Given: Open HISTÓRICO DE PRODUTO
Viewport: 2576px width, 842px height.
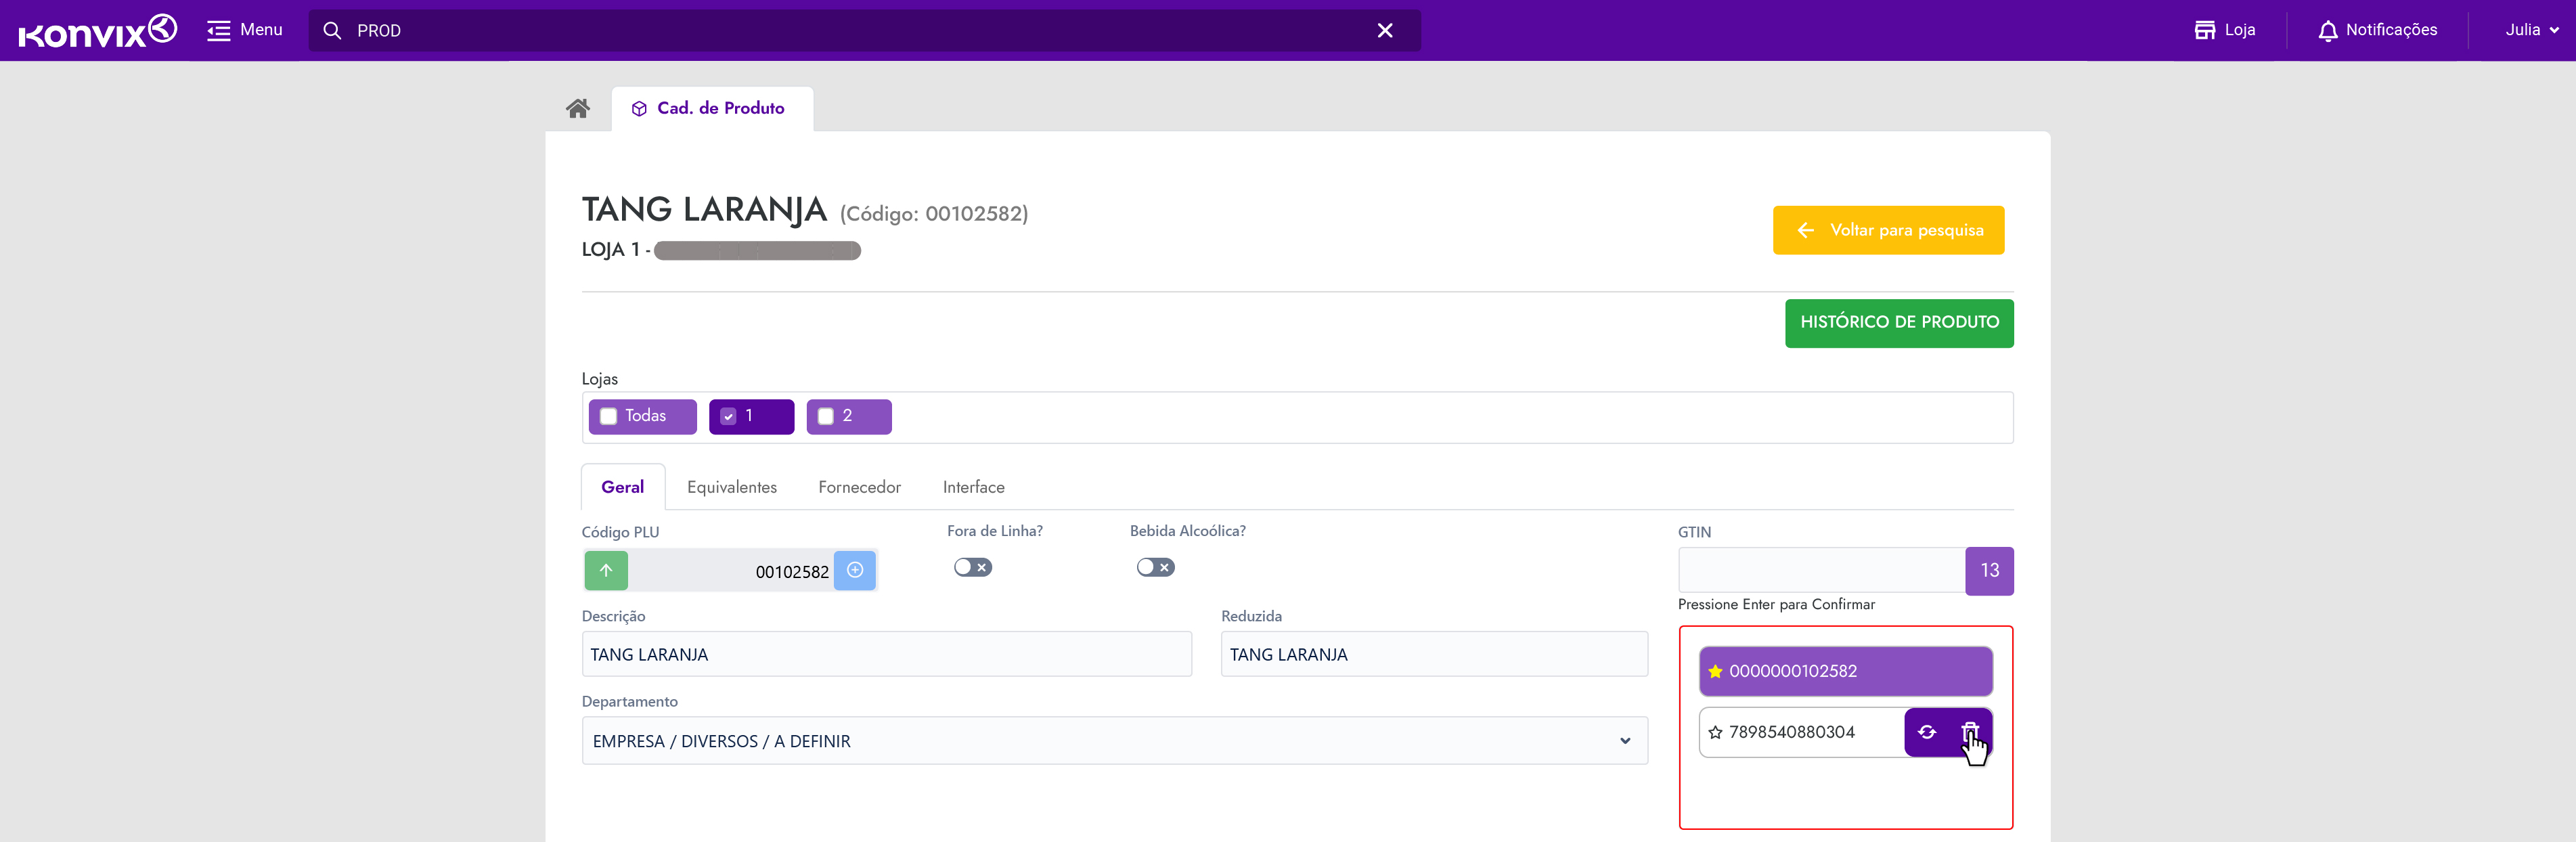Looking at the screenshot, I should click(1899, 323).
